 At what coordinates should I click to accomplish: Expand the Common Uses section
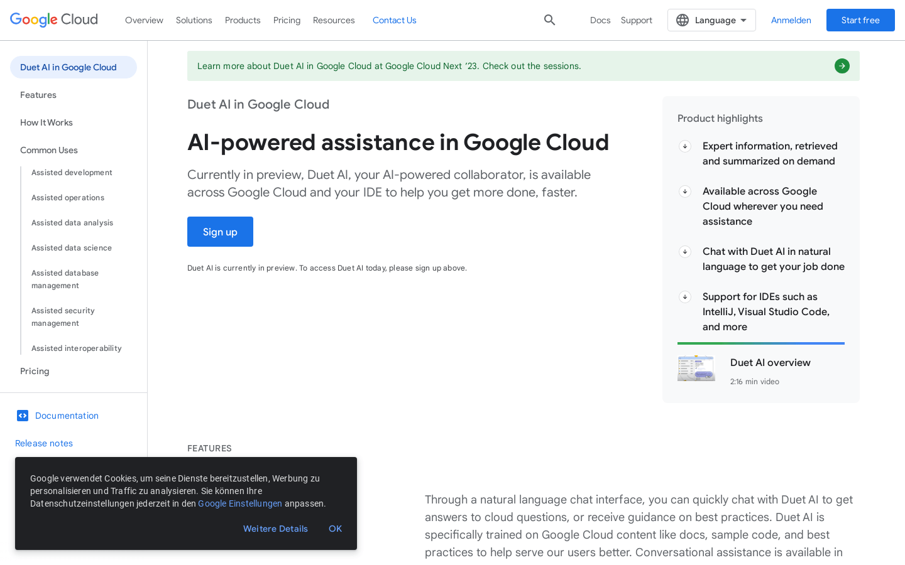[x=48, y=150]
